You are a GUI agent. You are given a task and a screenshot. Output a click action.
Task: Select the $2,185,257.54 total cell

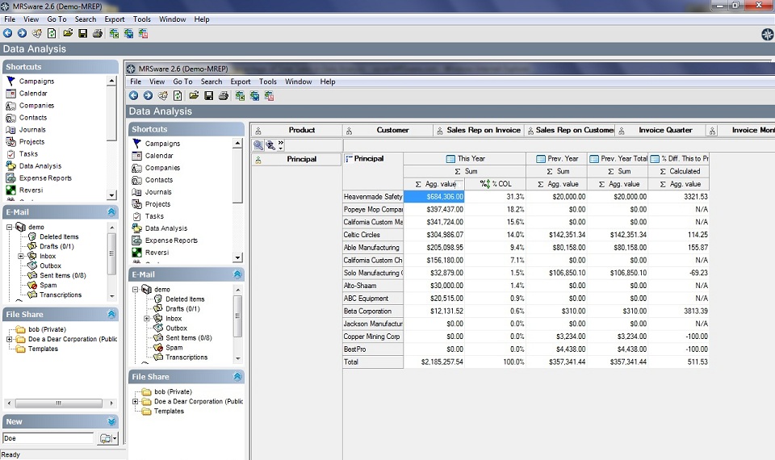[x=434, y=362]
